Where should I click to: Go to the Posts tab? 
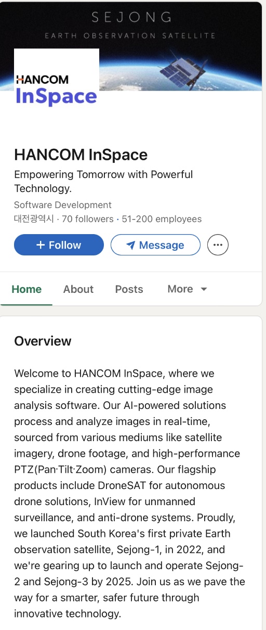point(129,289)
